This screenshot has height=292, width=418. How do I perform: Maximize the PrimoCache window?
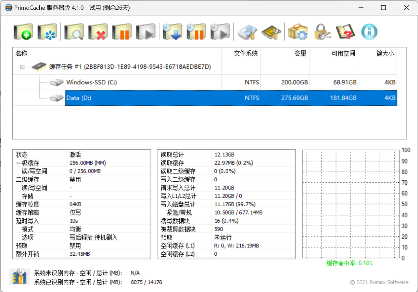(384, 8)
